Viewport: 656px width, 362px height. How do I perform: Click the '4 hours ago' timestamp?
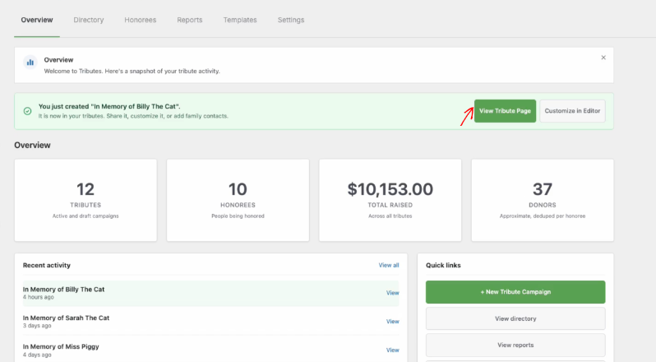click(x=38, y=297)
